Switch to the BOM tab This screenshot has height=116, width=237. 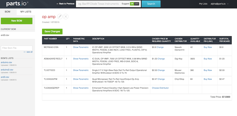(x=8, y=12)
